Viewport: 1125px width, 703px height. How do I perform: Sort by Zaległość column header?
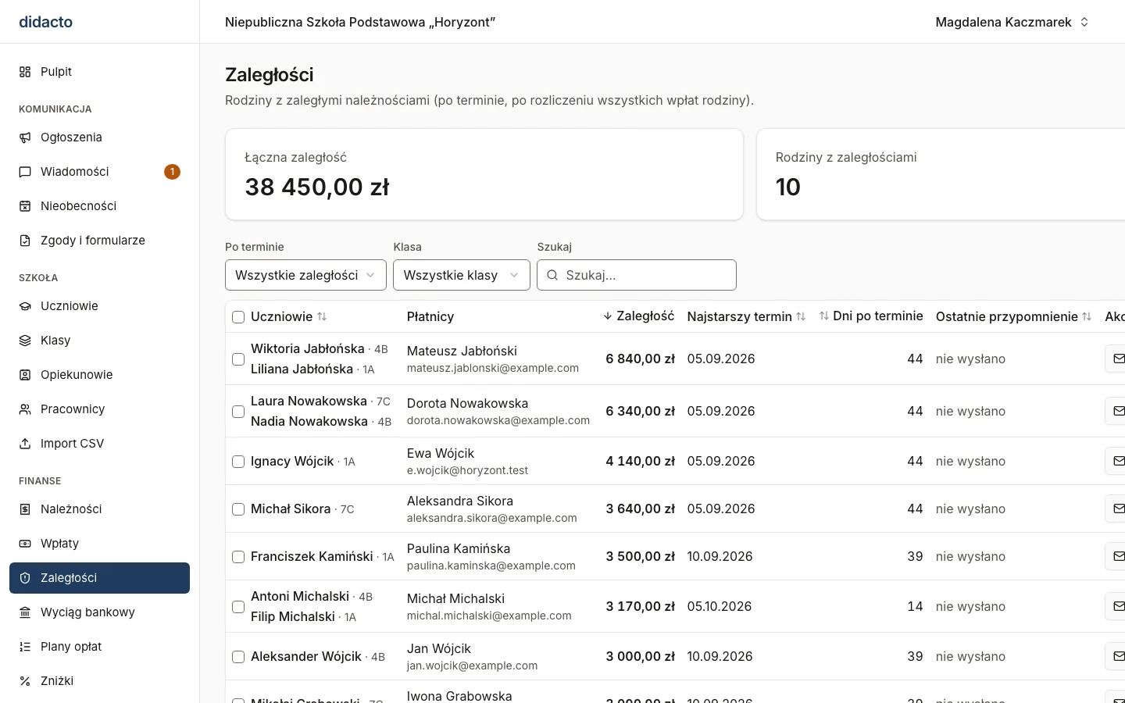click(638, 316)
